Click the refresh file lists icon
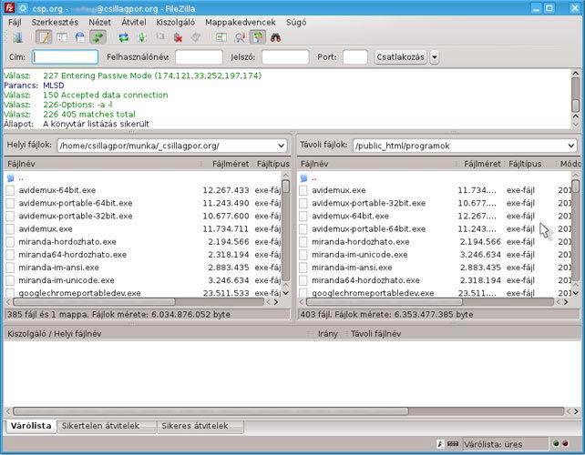This screenshot has width=585, height=455. [x=123, y=37]
